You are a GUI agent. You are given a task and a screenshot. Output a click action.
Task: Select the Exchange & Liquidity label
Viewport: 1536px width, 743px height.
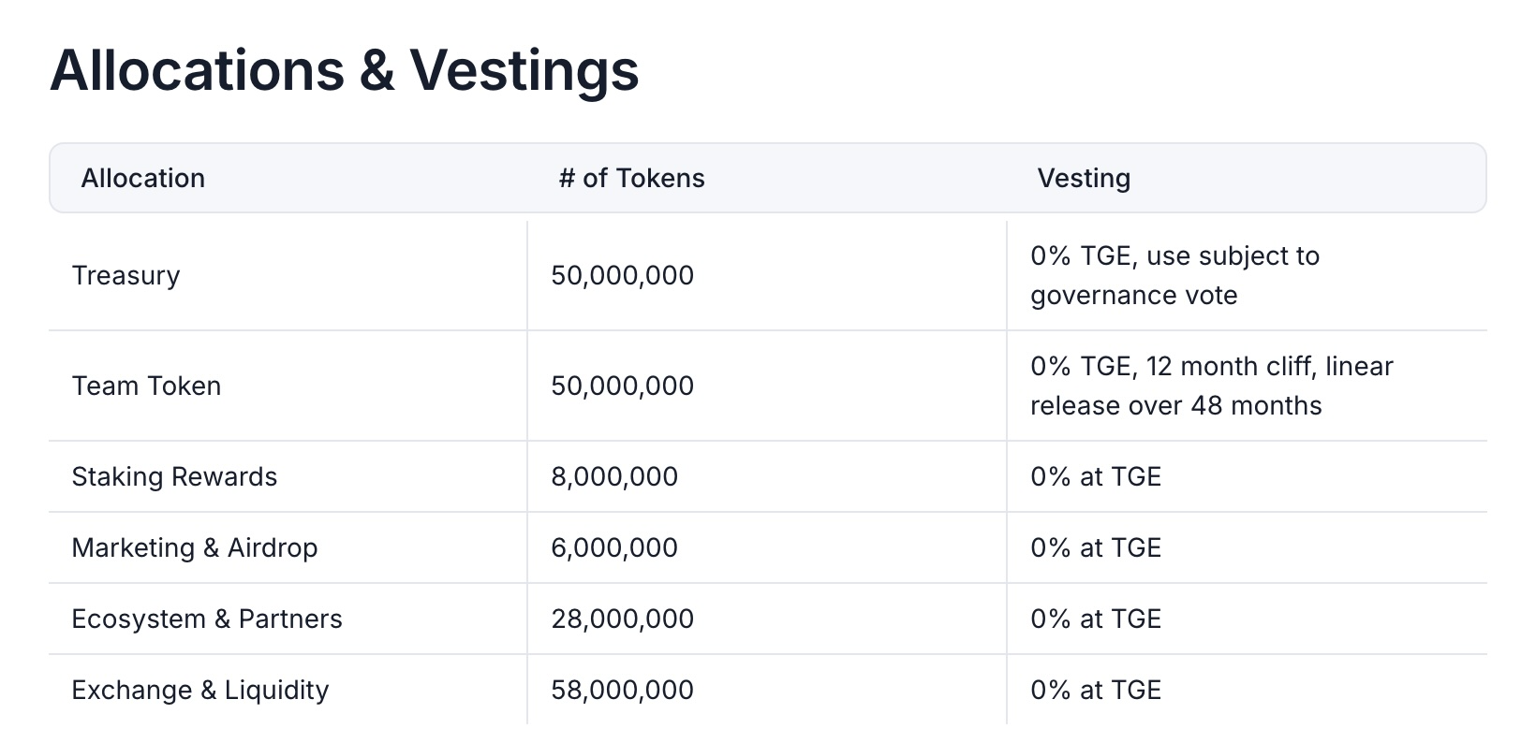coord(199,690)
